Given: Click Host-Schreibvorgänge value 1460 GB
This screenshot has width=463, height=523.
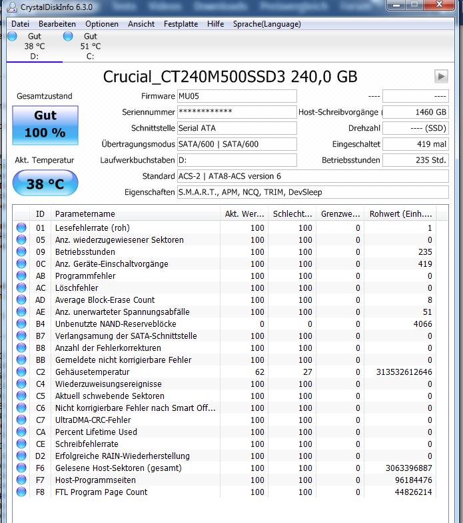Looking at the screenshot, I should (x=416, y=112).
